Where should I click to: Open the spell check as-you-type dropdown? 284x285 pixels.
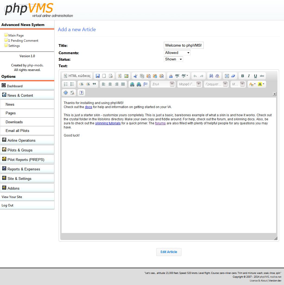185,76
